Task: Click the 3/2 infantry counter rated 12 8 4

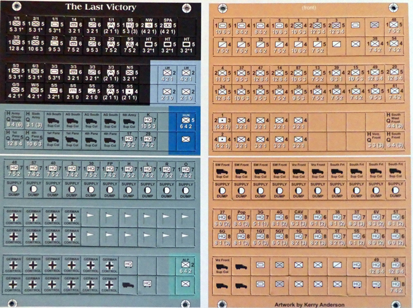Action: 17,44
